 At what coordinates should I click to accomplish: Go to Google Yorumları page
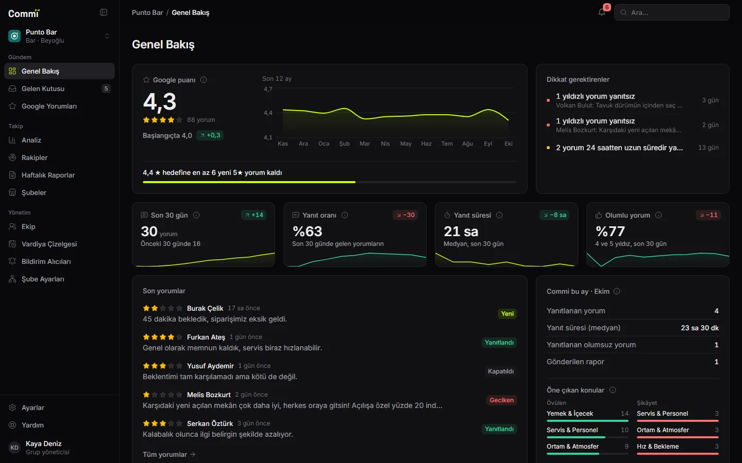(59, 106)
